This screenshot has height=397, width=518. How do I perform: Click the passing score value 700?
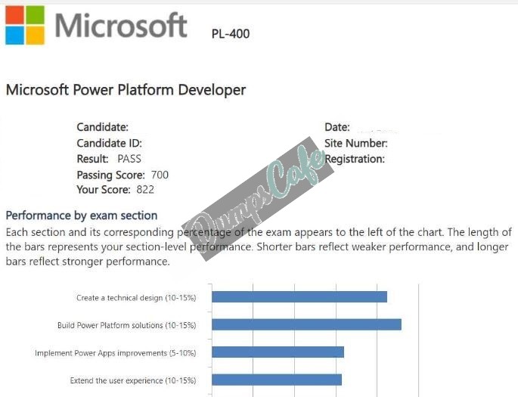tap(160, 175)
